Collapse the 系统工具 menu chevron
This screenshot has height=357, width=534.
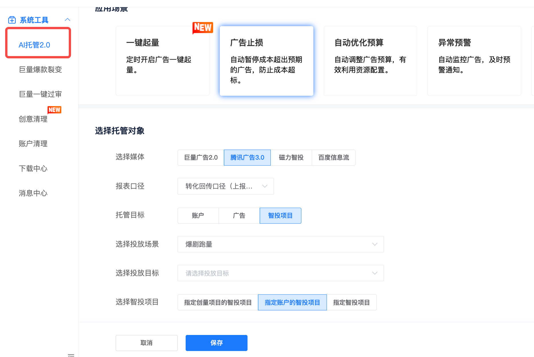pos(68,20)
